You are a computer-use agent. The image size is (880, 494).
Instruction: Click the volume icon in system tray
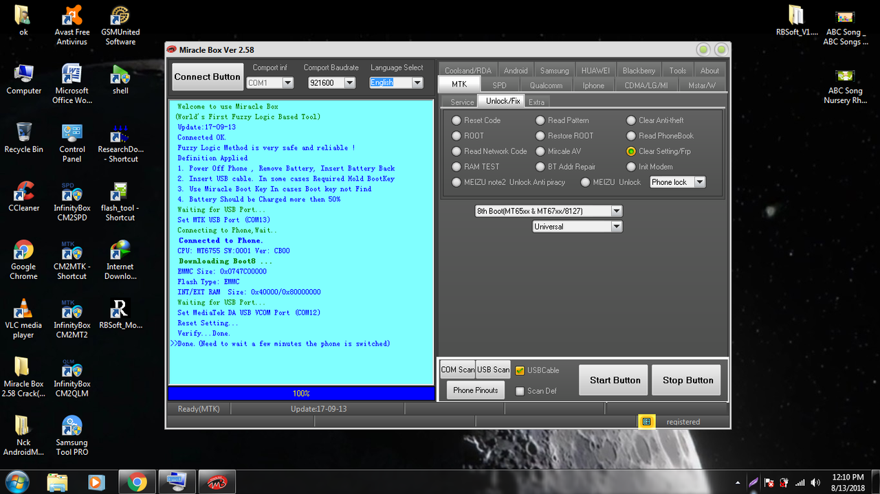tap(815, 482)
